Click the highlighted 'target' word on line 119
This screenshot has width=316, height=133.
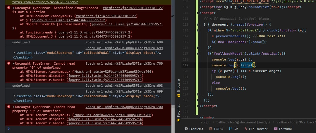click(246, 65)
